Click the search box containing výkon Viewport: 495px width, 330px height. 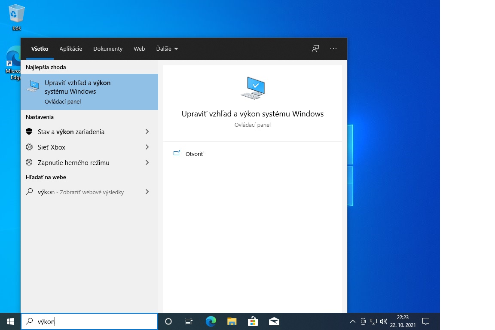click(95, 321)
